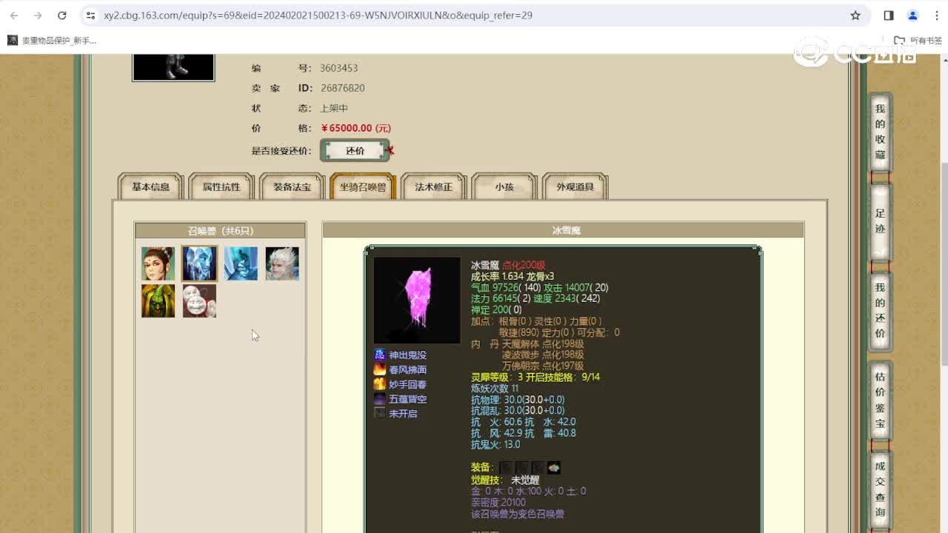Click the 天魔解体 点化198级 inner elixir line
This screenshot has height=533, width=948.
[543, 344]
